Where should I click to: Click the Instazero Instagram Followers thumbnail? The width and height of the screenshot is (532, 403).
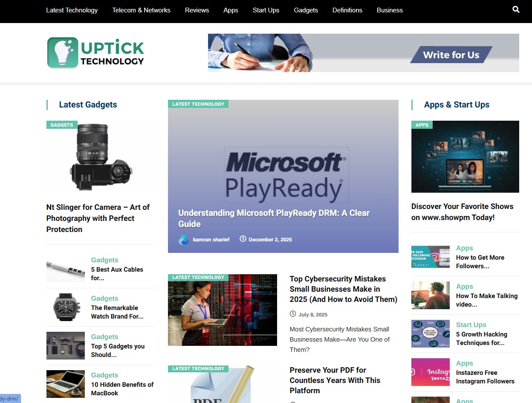(x=430, y=371)
